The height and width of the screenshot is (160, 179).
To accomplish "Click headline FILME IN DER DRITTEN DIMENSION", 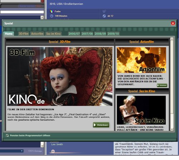I will click(x=31, y=110).
